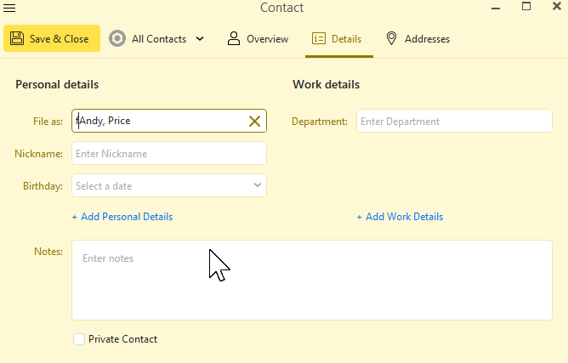Open the Birthday date picker chevron
The height and width of the screenshot is (363, 568).
(x=258, y=185)
